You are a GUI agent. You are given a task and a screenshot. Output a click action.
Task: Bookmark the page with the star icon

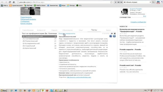tap(111, 2)
